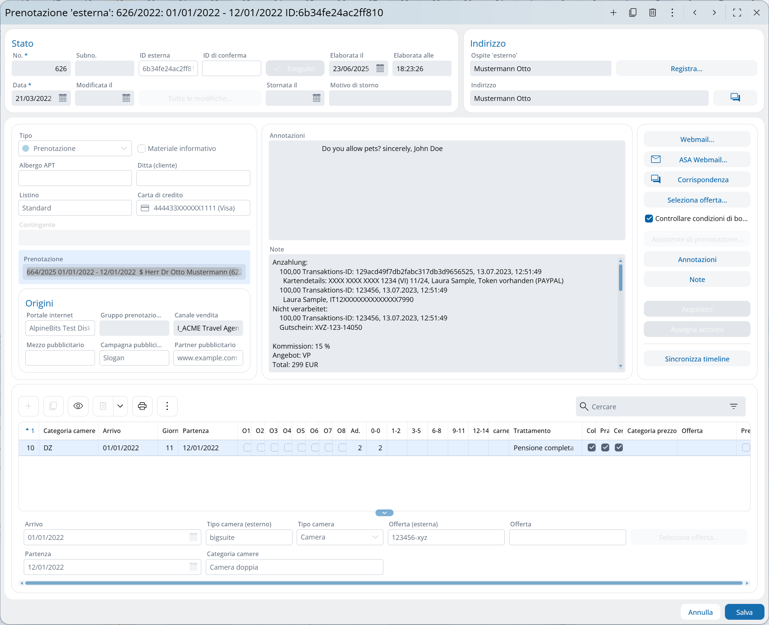Open calendar picker for Elaborata il date

click(380, 69)
